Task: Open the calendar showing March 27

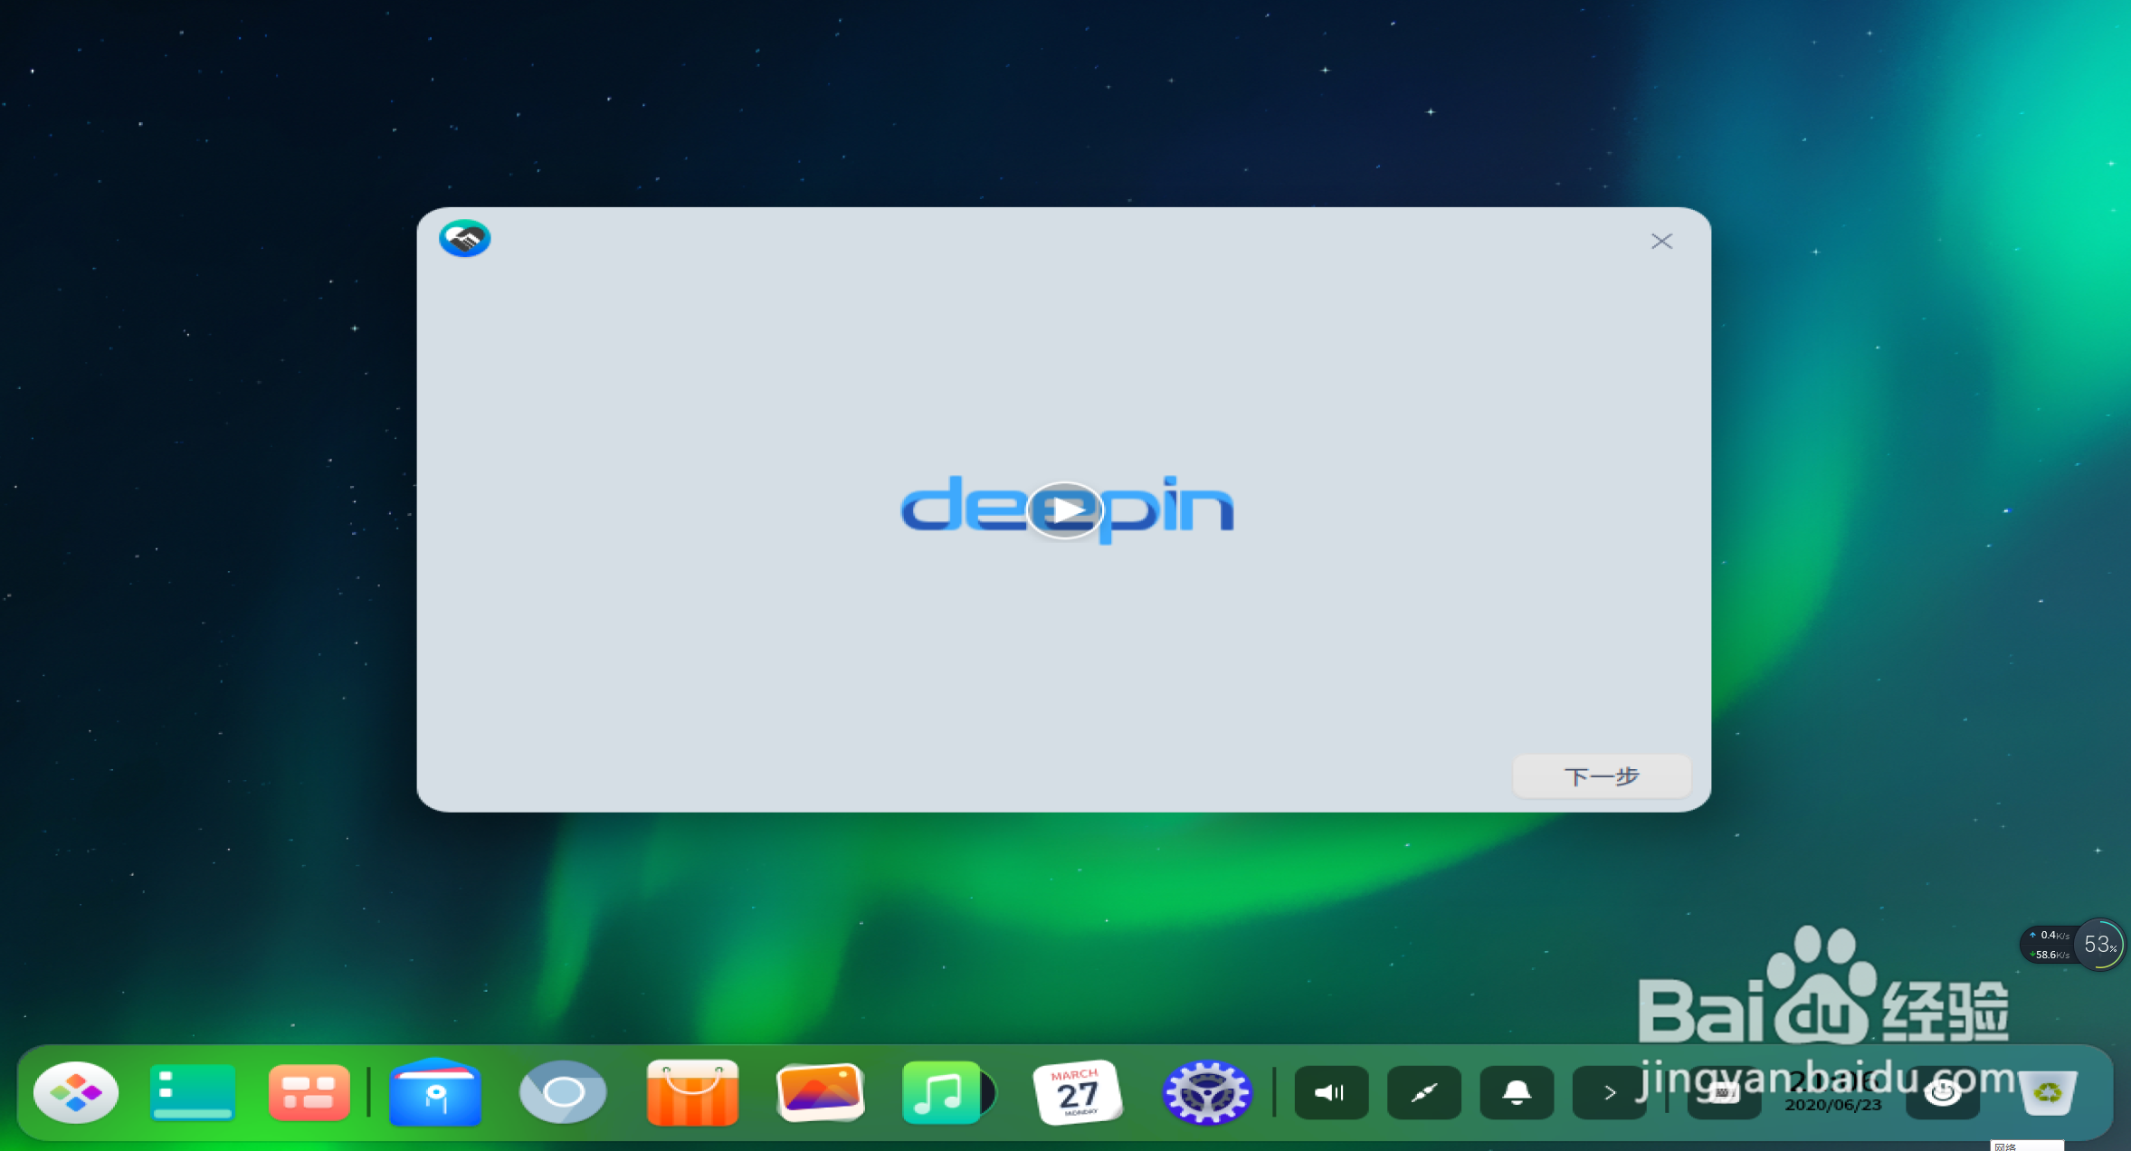Action: (1077, 1092)
